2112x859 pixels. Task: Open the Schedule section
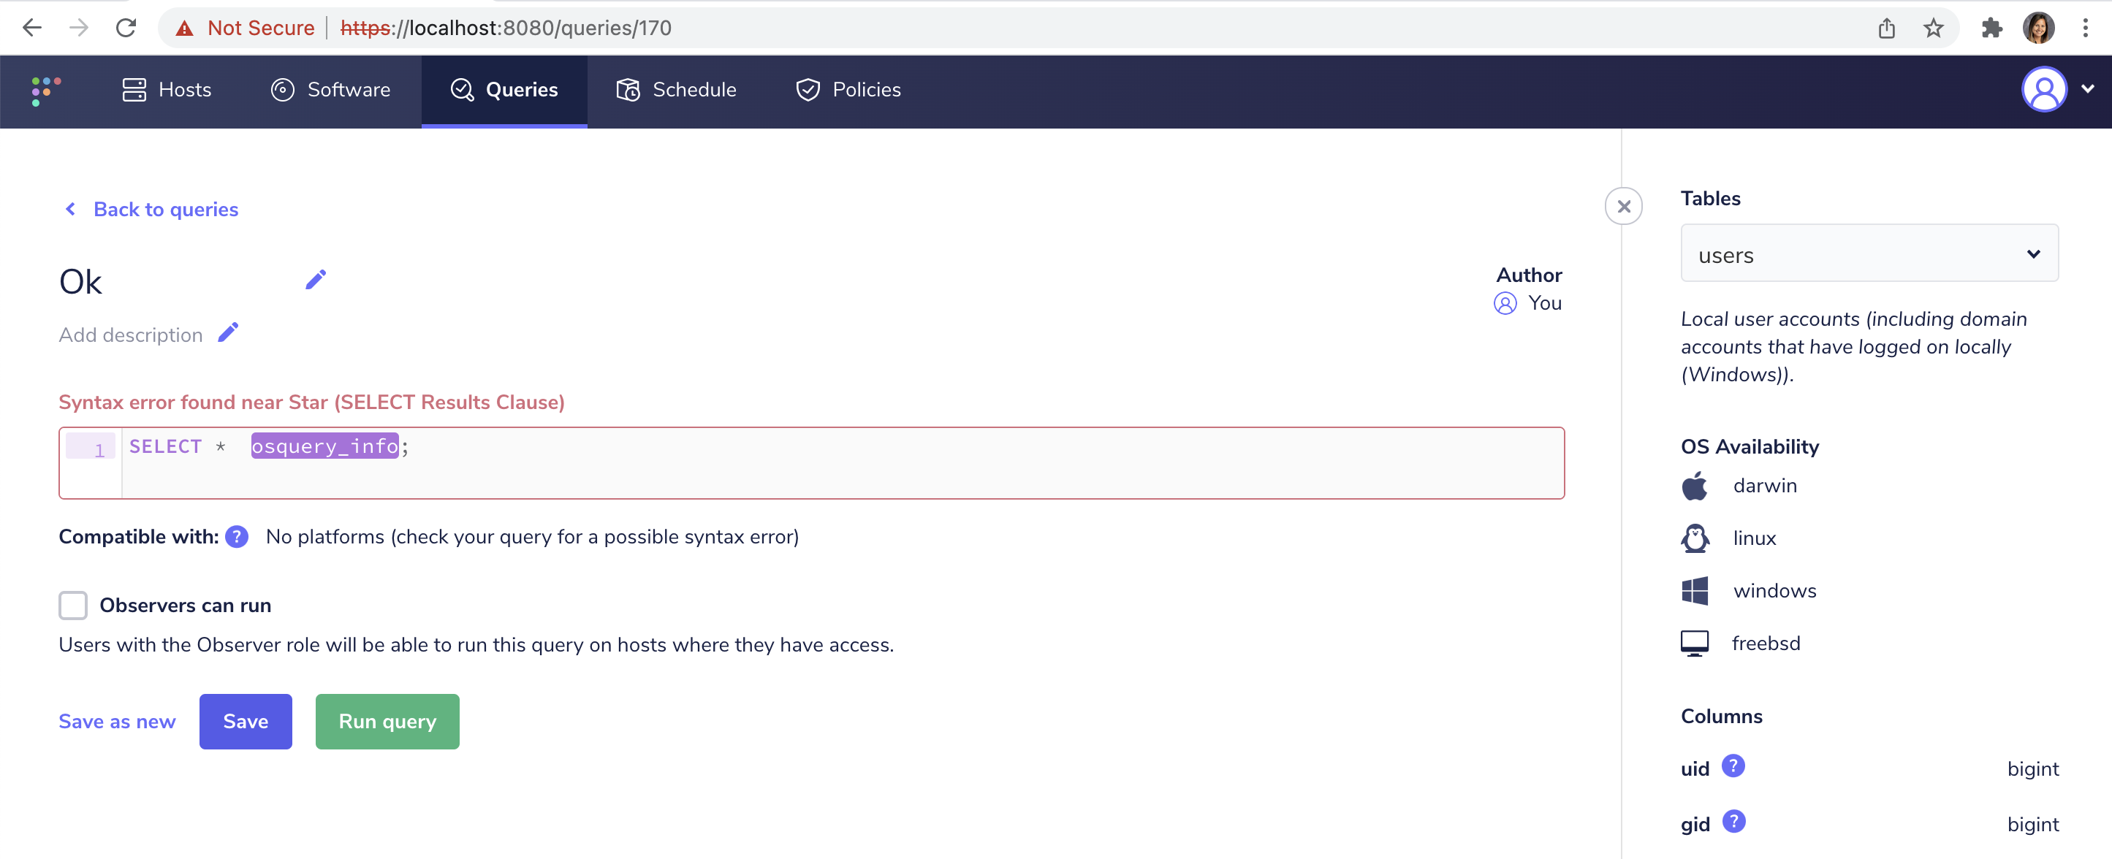tap(675, 90)
